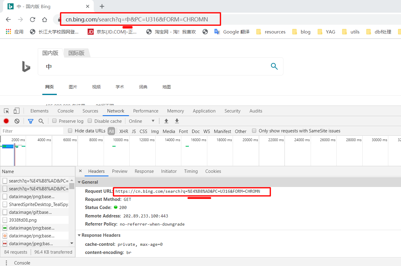
Task: Select the SharedSpriteDesktop_TealSpy request
Action: click(35, 204)
